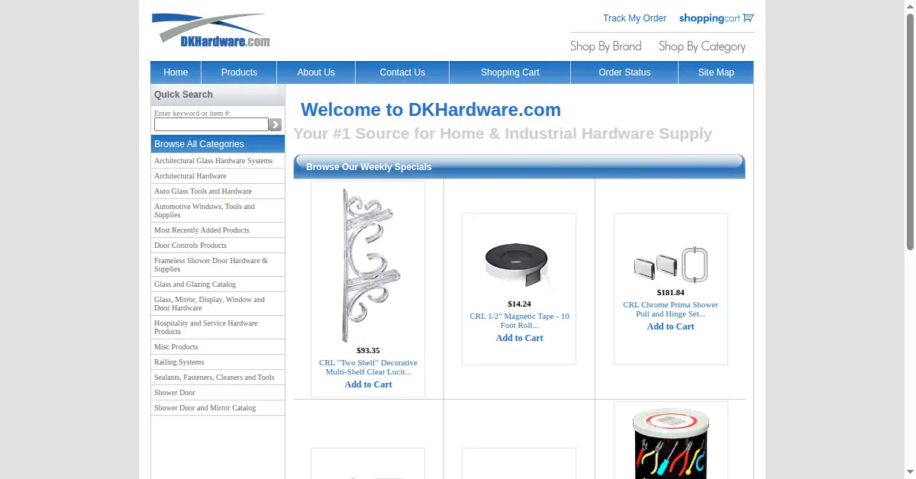Image resolution: width=916 pixels, height=479 pixels.
Task: Open the Site Map page
Action: 716,72
